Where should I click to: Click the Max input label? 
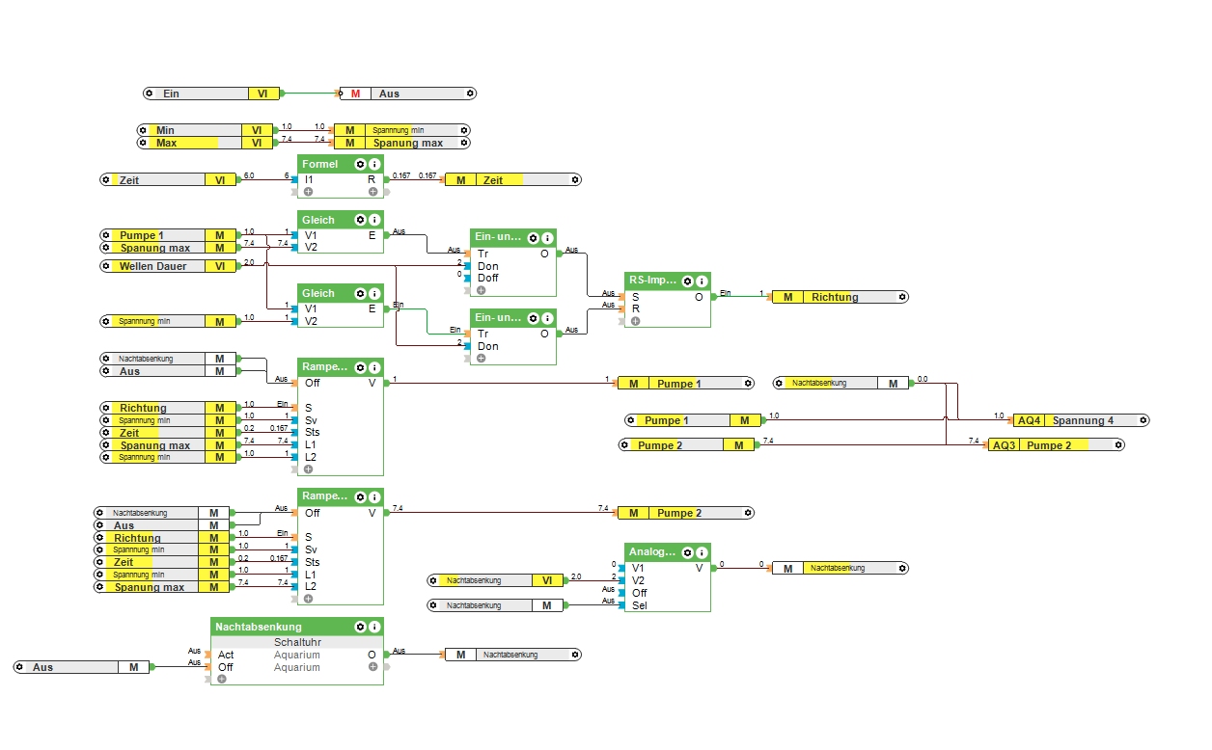click(166, 143)
